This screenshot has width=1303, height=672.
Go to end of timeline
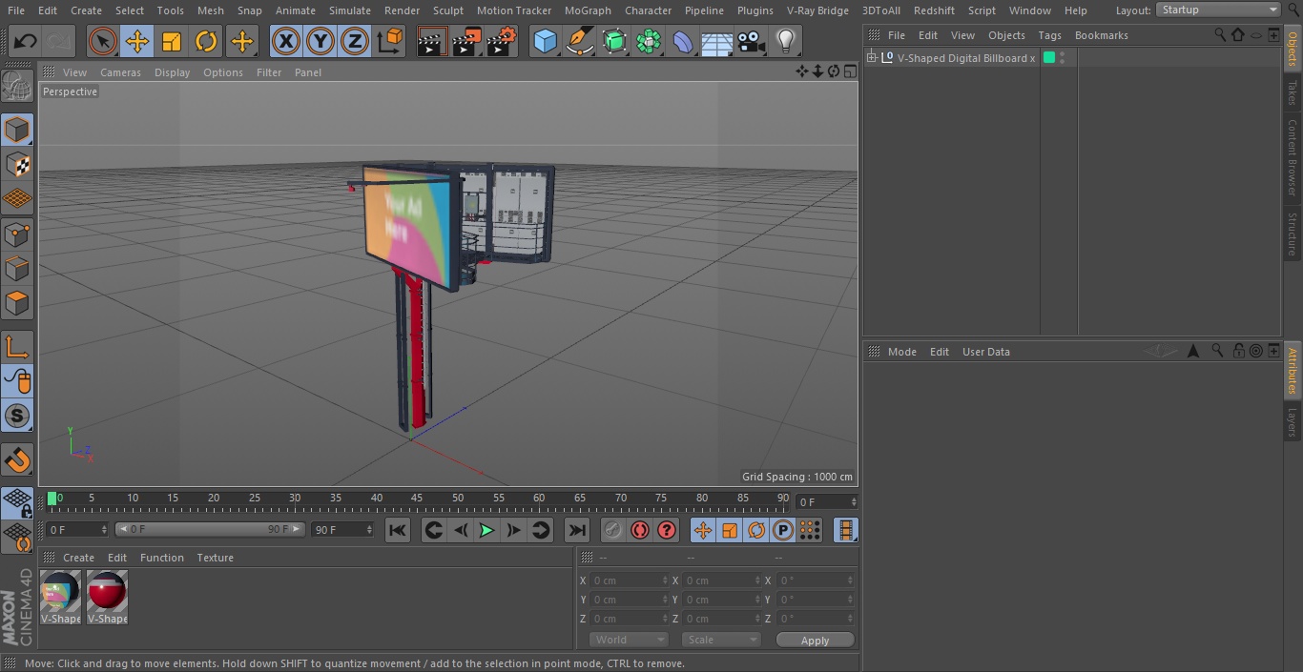pos(577,530)
